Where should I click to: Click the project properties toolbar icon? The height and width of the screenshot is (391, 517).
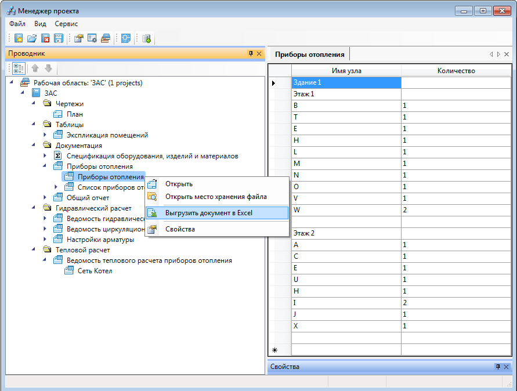(79, 38)
